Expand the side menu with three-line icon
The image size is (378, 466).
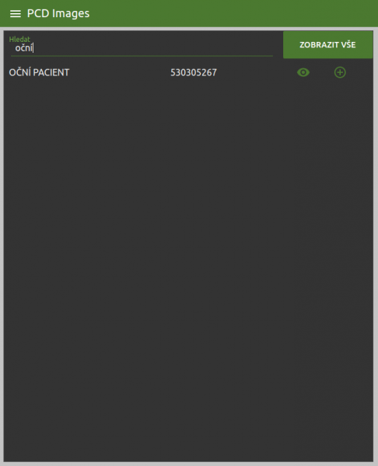click(16, 14)
